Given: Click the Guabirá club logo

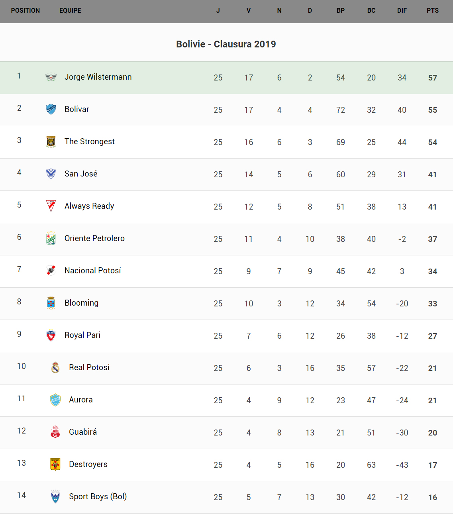Looking at the screenshot, I should [x=55, y=432].
